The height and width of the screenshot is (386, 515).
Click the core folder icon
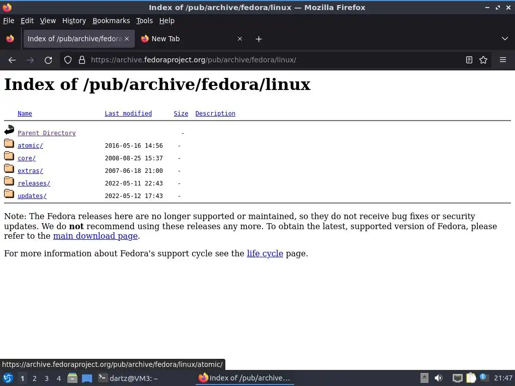pos(9,156)
